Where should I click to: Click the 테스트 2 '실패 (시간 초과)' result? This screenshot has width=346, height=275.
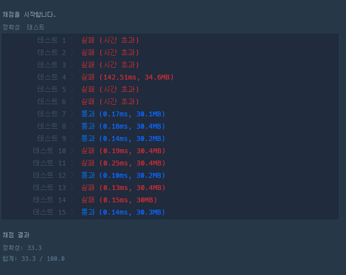110,53
